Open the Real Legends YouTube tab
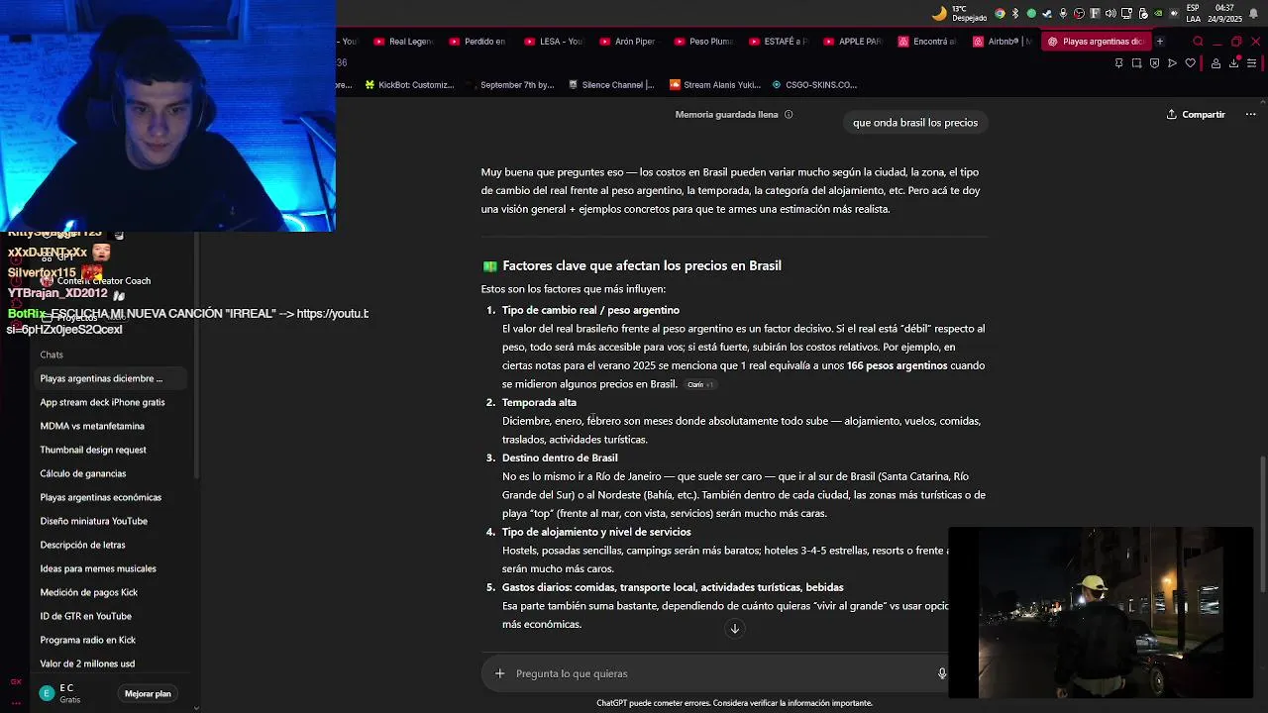The height and width of the screenshot is (713, 1268). (403, 42)
